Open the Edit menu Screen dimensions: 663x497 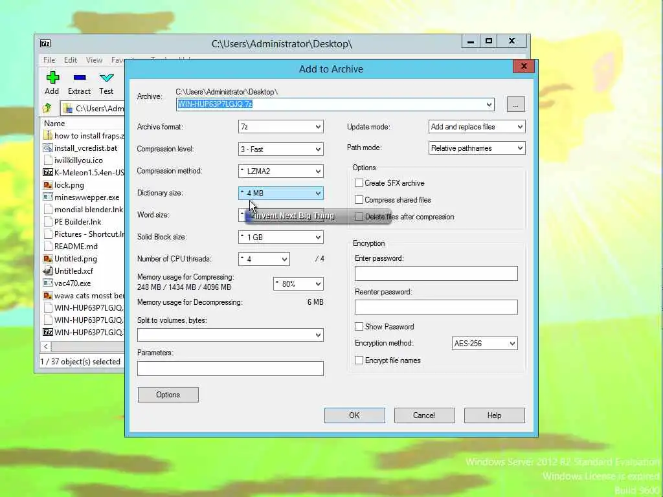coord(70,60)
